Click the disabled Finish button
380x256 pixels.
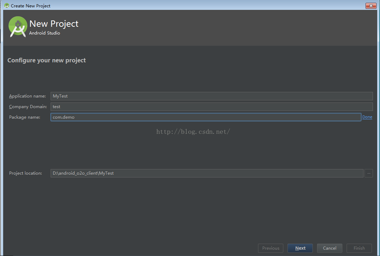coord(359,248)
